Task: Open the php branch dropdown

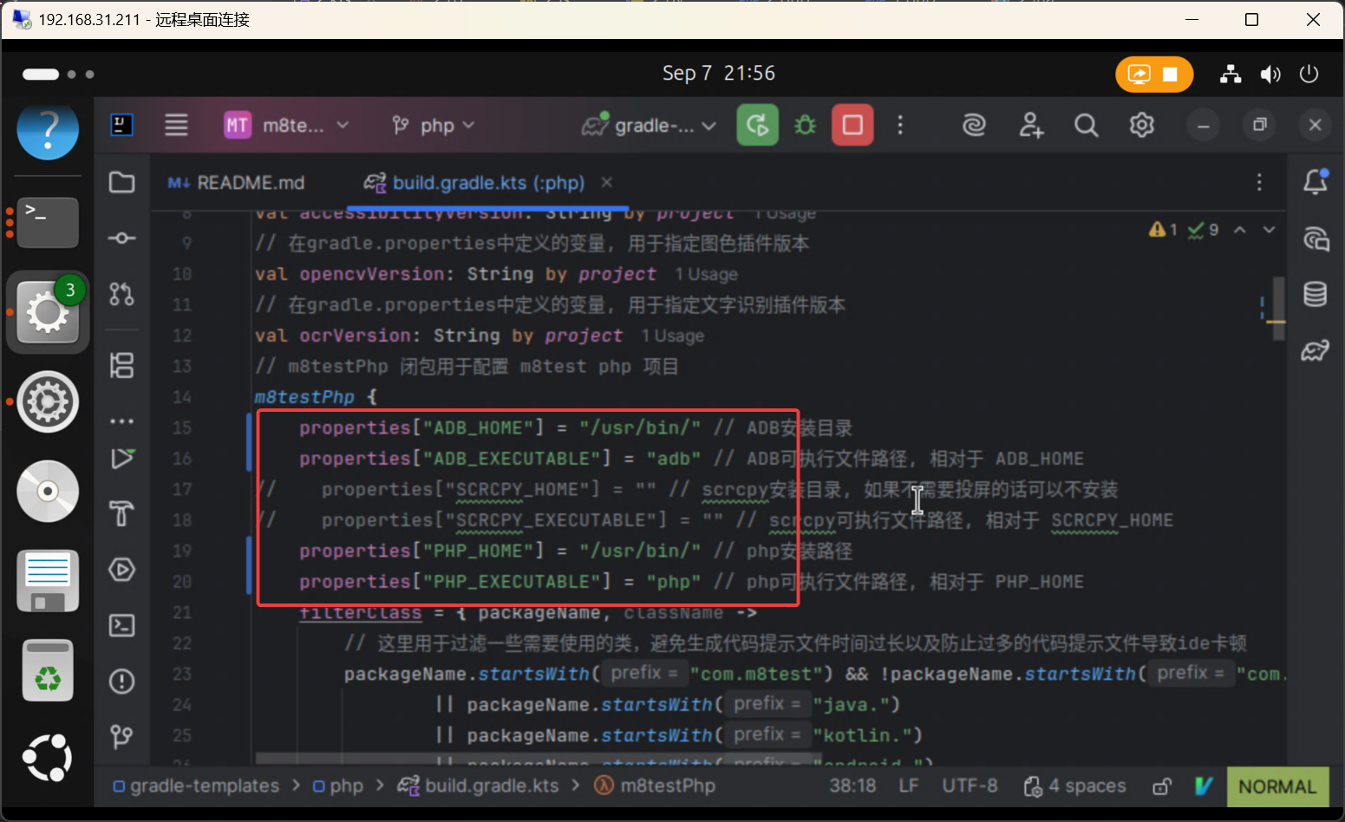Action: point(434,126)
